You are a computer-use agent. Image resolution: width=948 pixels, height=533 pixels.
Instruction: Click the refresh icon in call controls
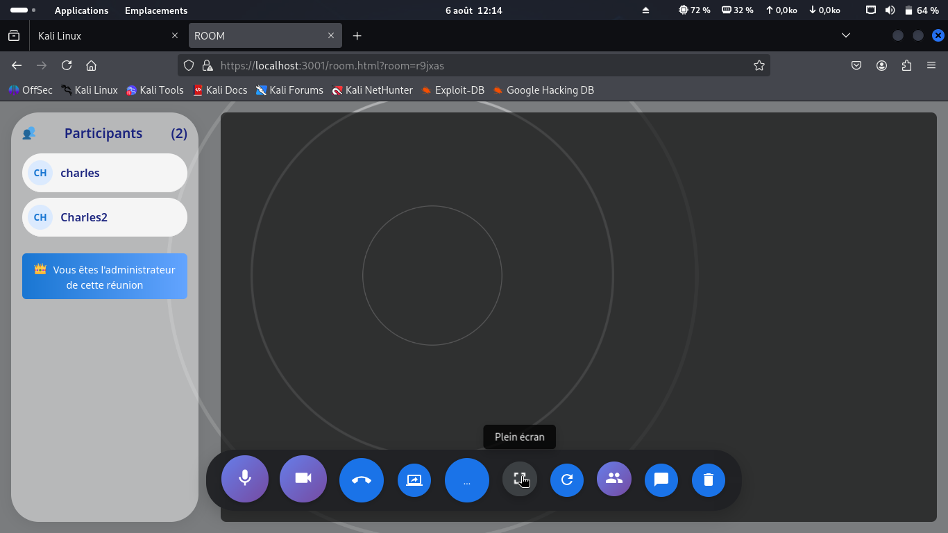(x=567, y=480)
